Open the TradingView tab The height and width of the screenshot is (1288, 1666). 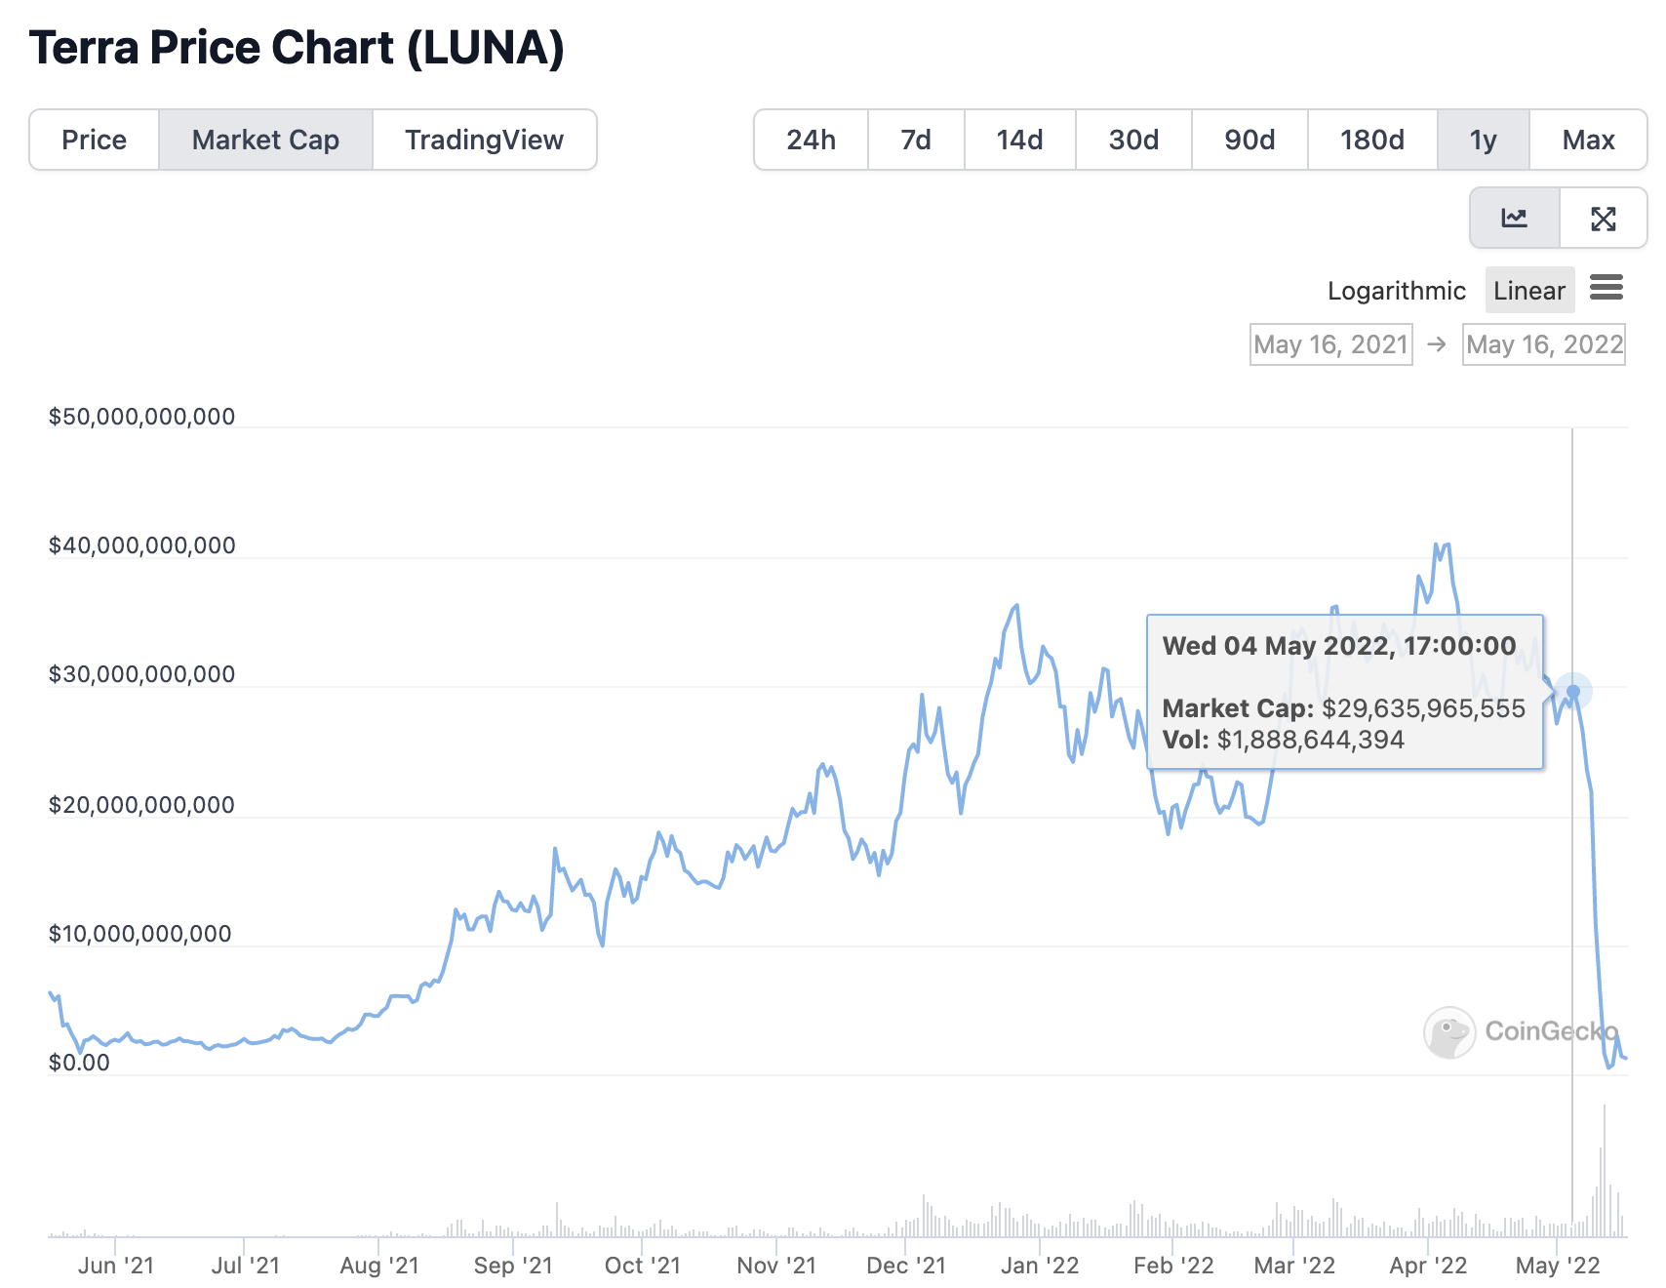click(x=484, y=140)
